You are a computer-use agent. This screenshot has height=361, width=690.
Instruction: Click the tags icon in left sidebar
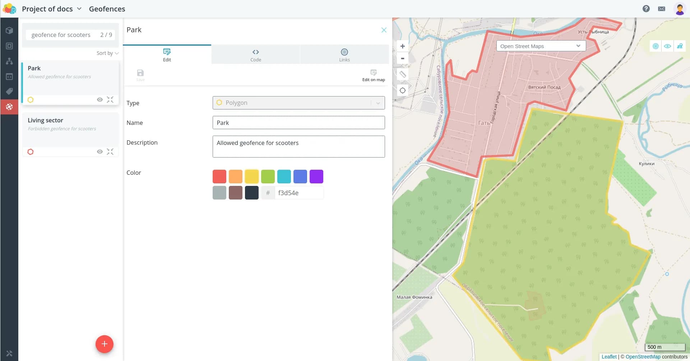tap(9, 91)
